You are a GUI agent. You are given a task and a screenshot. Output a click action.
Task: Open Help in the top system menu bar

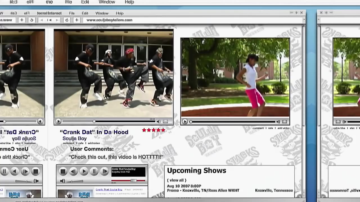coord(129,2)
